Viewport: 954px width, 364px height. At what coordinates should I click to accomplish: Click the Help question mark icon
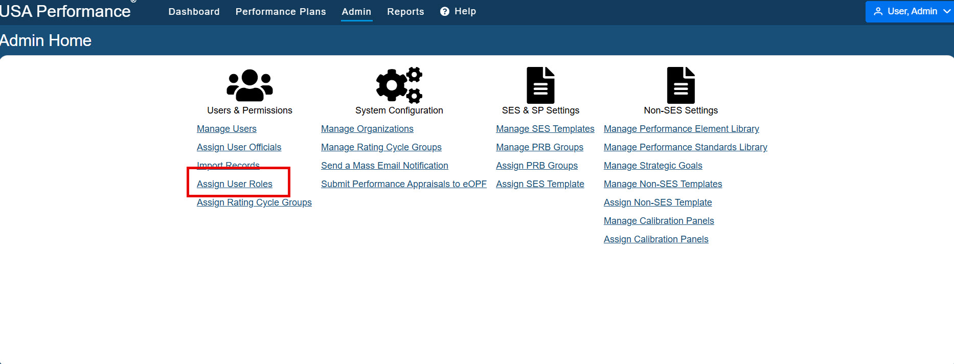coord(445,11)
